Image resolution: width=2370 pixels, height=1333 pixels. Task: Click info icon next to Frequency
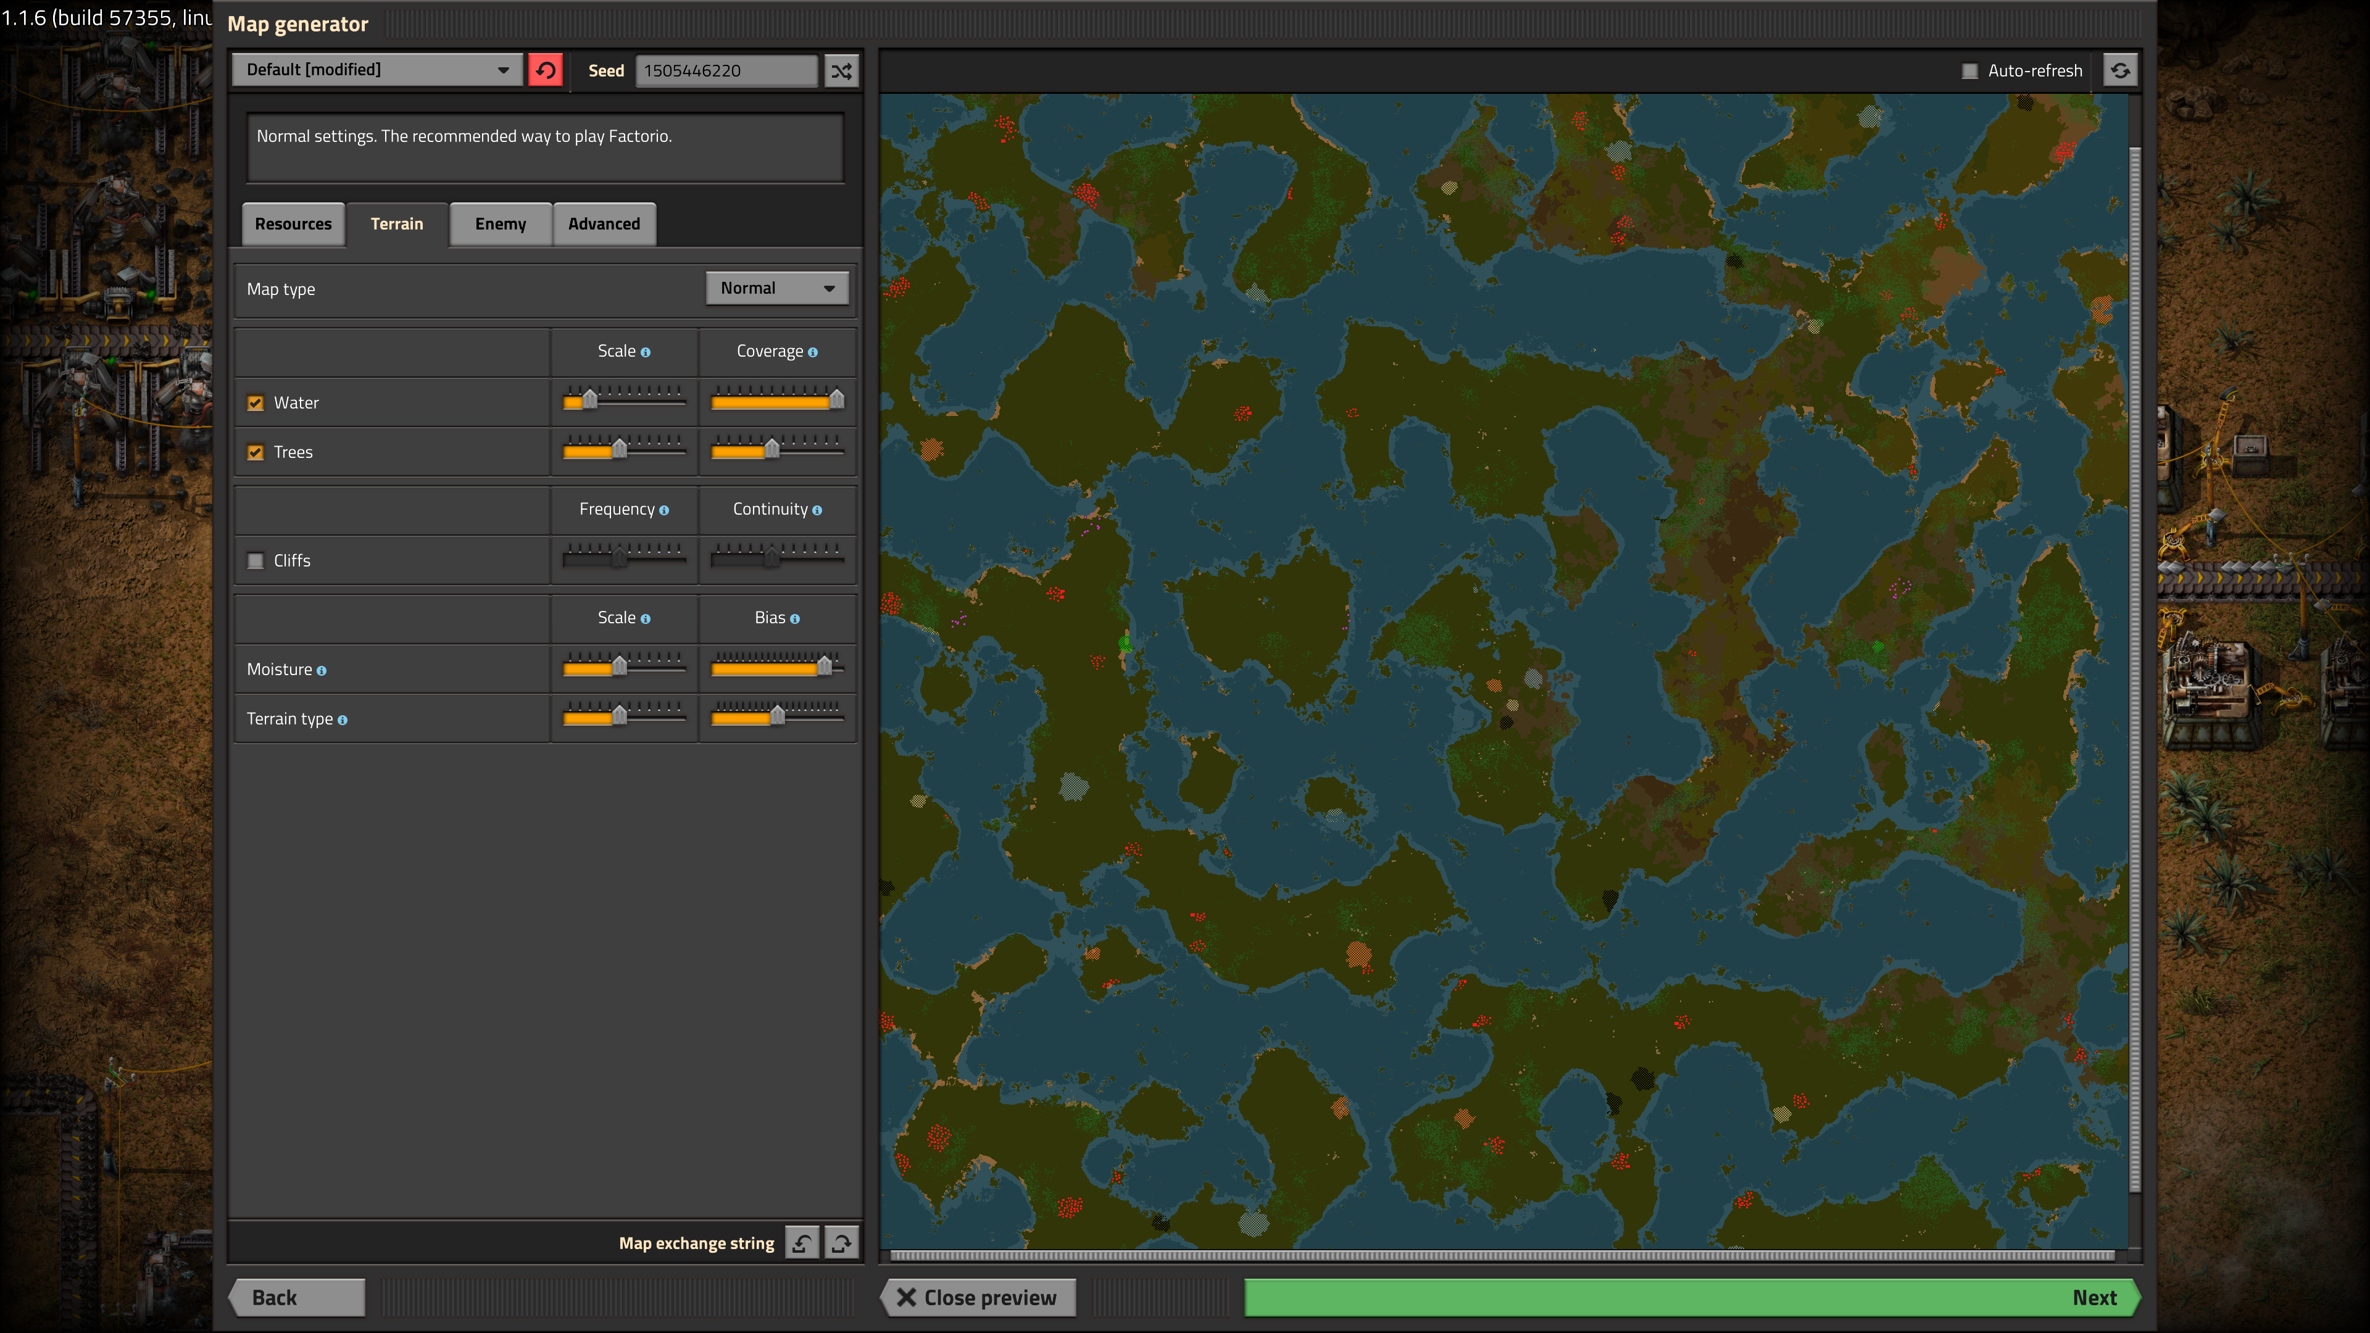click(664, 510)
